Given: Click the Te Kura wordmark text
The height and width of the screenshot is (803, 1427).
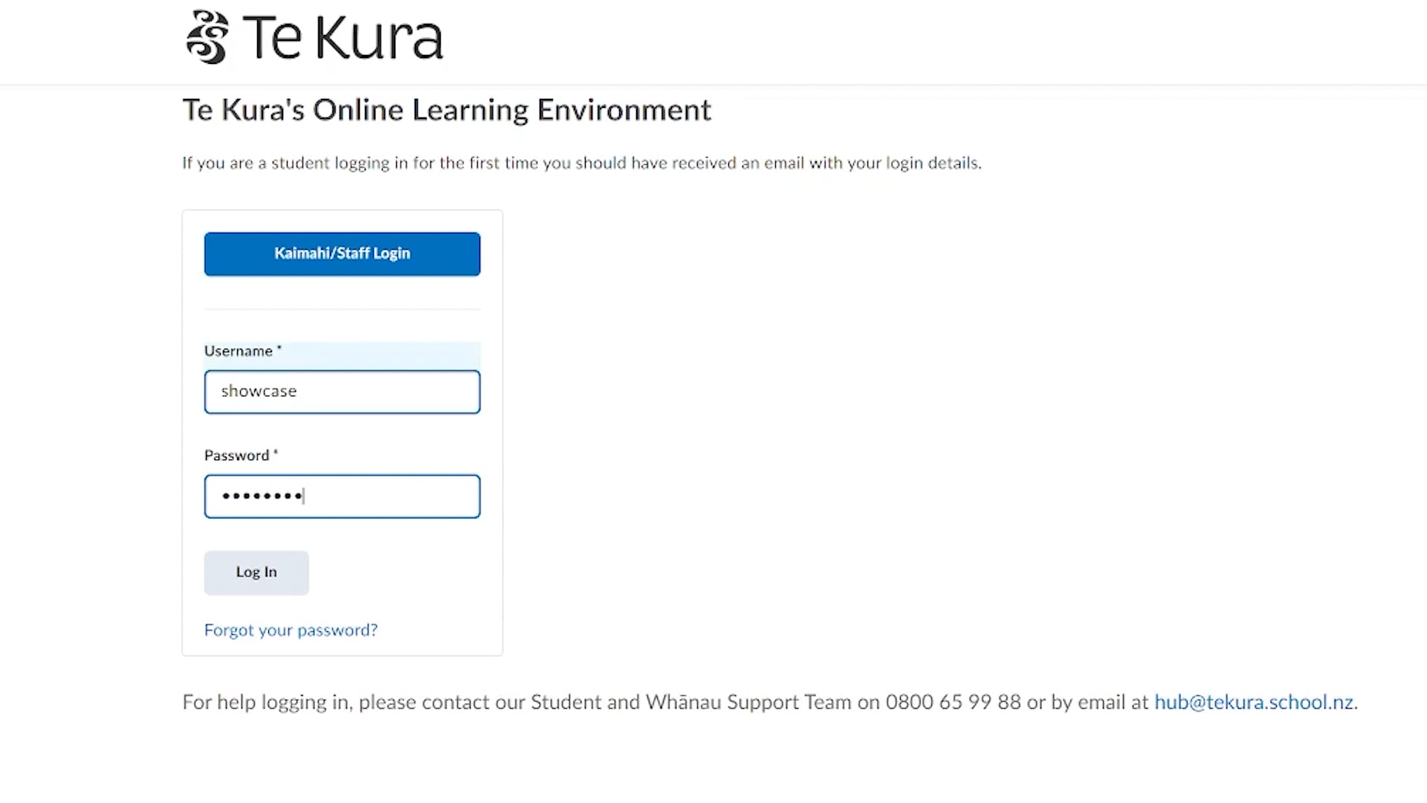Looking at the screenshot, I should click(342, 37).
